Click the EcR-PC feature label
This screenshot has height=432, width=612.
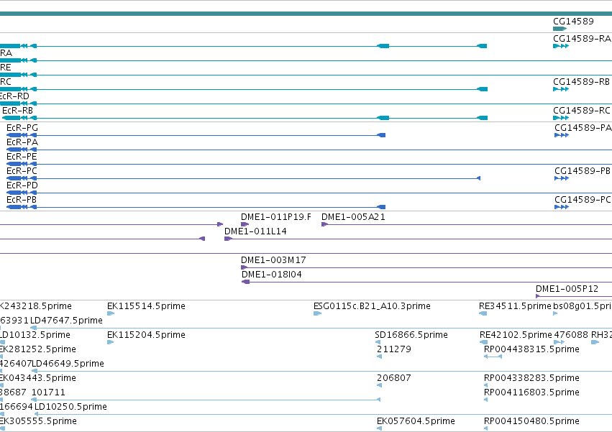[22, 171]
